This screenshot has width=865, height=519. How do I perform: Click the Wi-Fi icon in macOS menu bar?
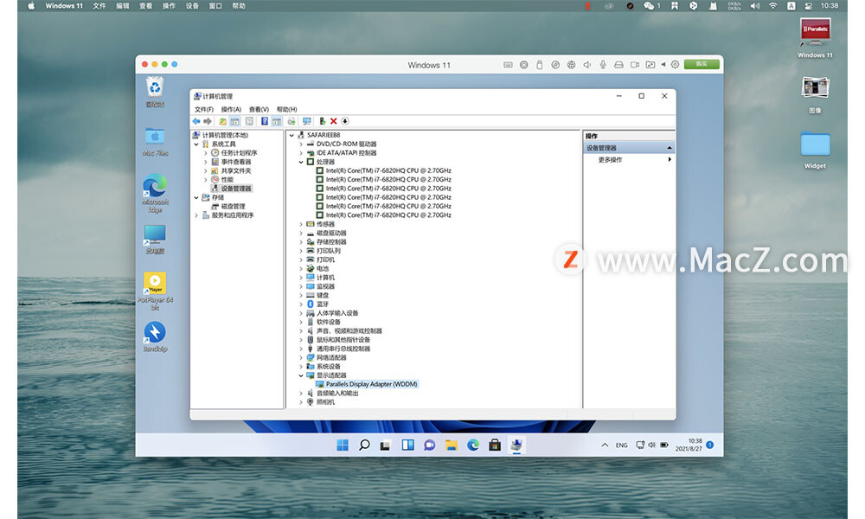[772, 5]
